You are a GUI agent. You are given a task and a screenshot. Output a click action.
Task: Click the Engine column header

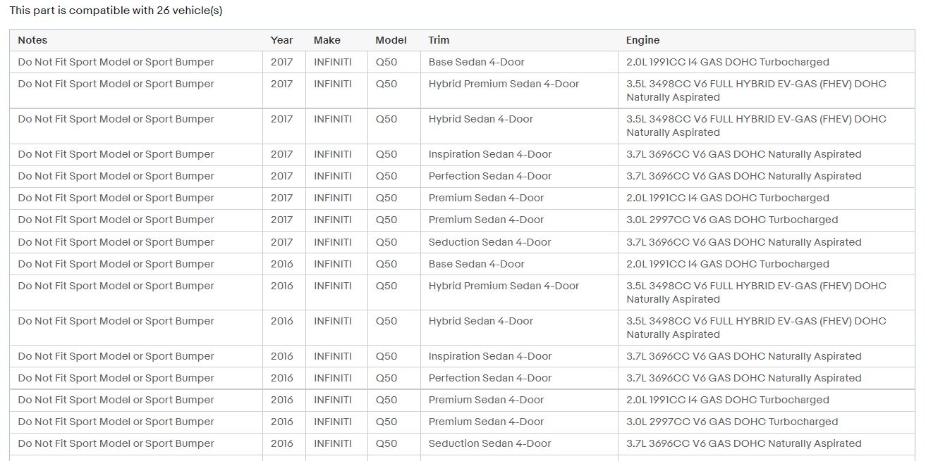click(x=642, y=40)
